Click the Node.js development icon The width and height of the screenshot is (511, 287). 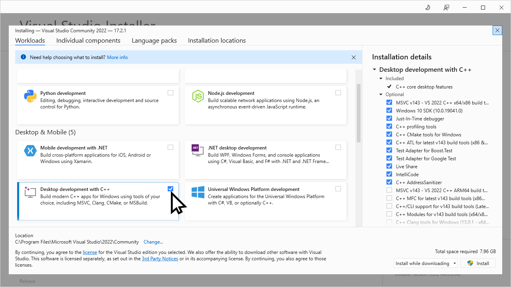[198, 96]
